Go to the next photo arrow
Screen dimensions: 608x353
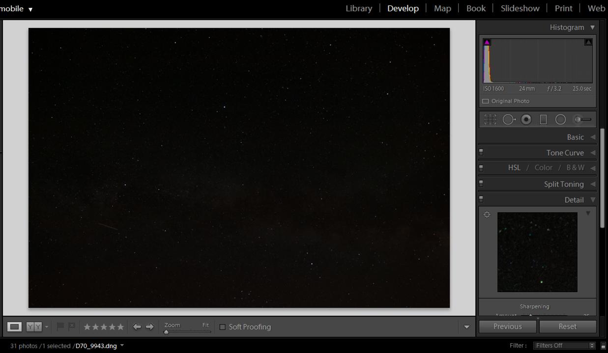click(x=150, y=326)
